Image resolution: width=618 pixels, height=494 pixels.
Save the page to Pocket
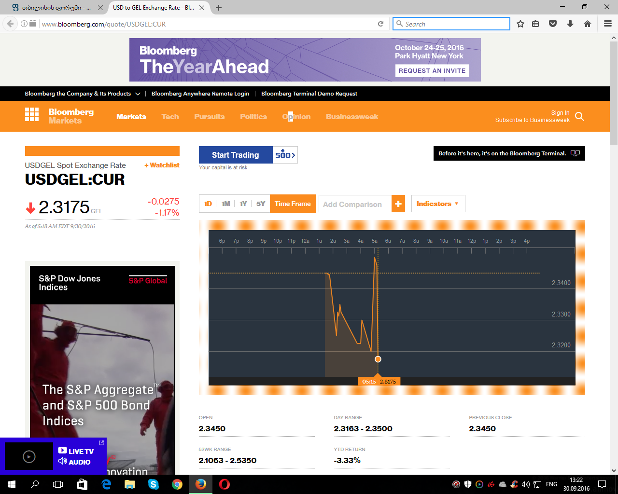point(553,24)
